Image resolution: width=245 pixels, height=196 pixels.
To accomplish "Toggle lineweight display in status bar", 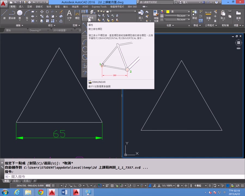I will (107, 186).
